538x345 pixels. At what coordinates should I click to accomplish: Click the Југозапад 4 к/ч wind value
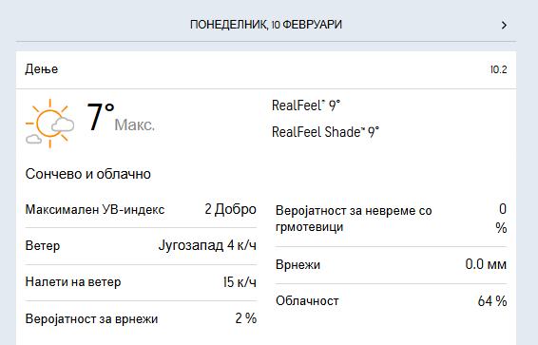pyautogui.click(x=207, y=245)
